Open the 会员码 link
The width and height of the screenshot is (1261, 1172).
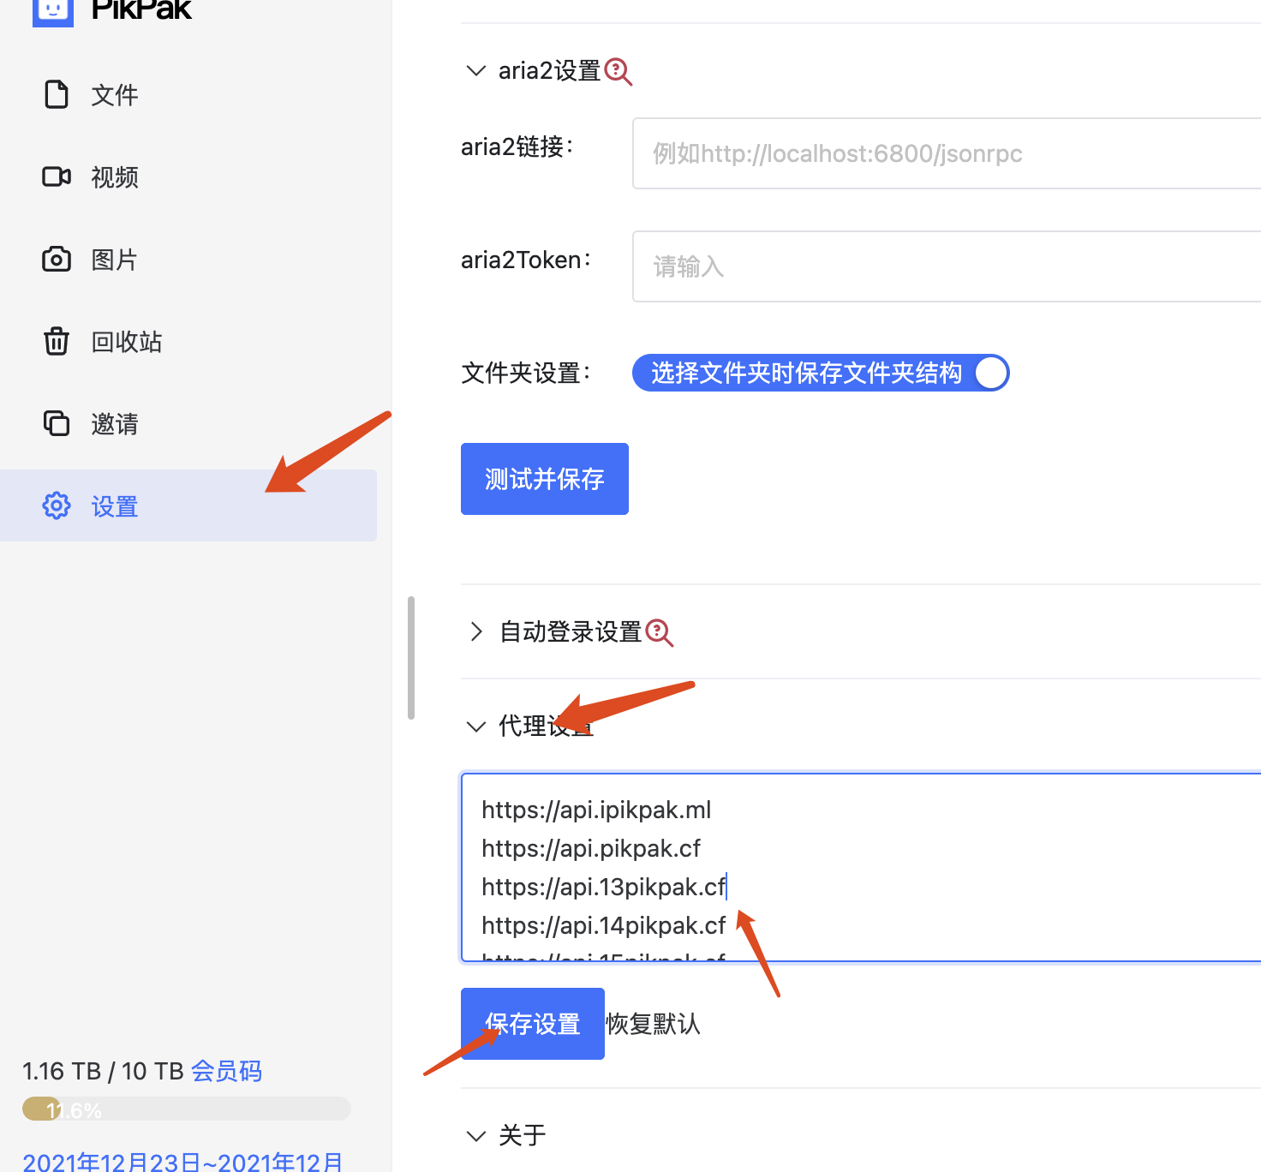pyautogui.click(x=226, y=1071)
